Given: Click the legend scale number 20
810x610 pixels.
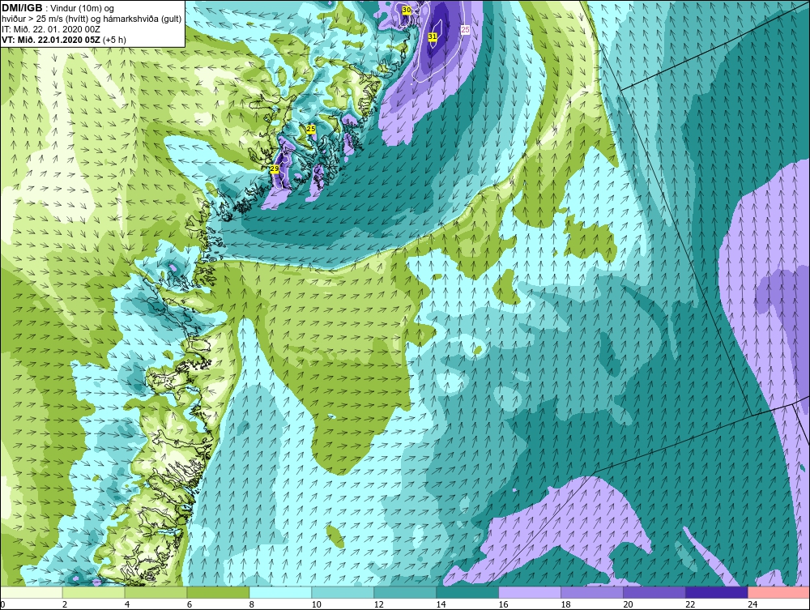Looking at the screenshot, I should pos(628,604).
